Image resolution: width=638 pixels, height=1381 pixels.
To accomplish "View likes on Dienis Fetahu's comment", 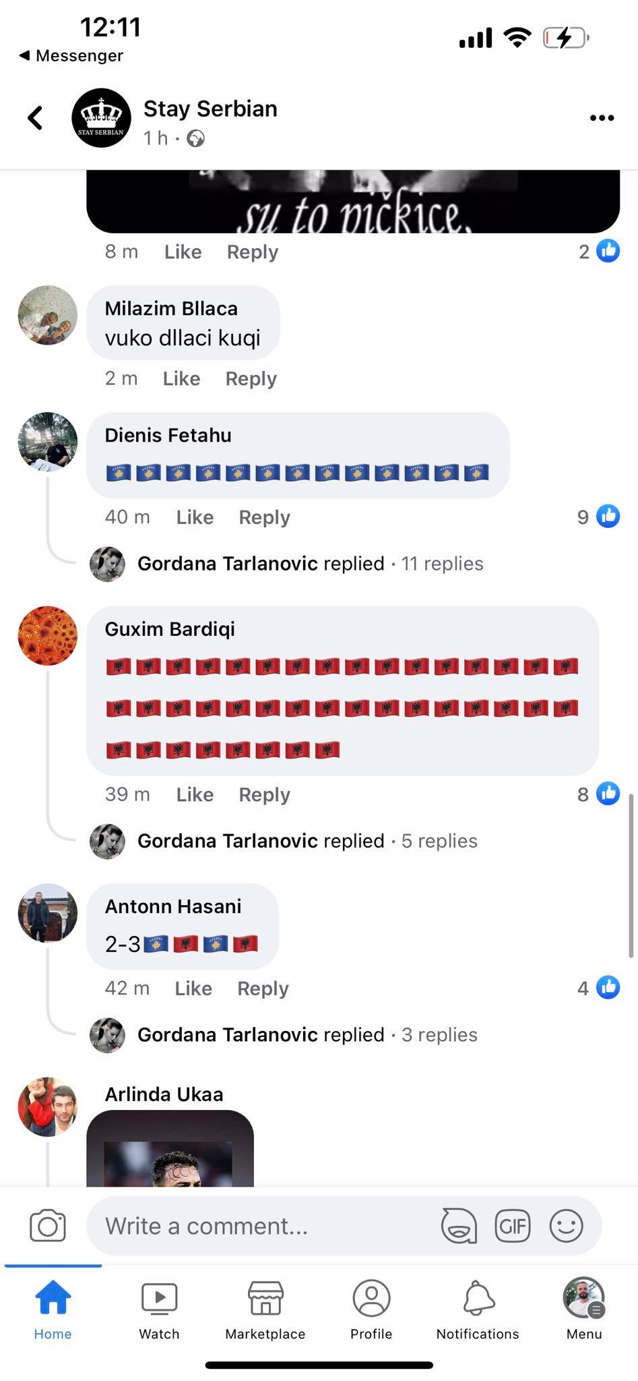I will 598,517.
